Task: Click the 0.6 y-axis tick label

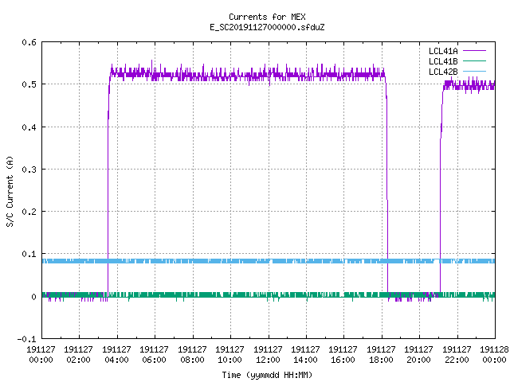Action: point(29,42)
